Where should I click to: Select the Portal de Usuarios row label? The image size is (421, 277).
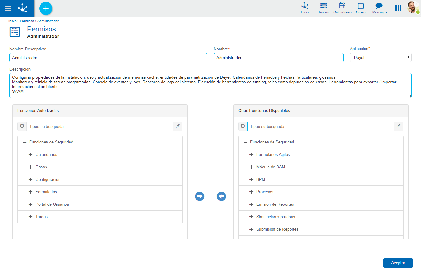coord(52,204)
